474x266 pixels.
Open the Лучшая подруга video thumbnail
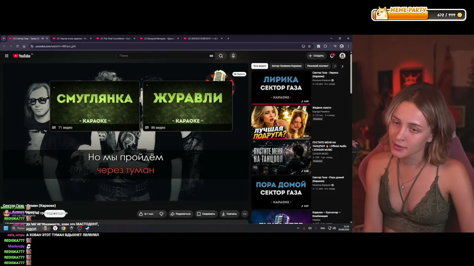(281, 122)
